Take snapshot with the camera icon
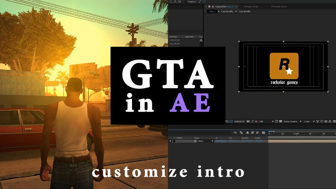Screen dimensions: 336x189 pos(248,121)
